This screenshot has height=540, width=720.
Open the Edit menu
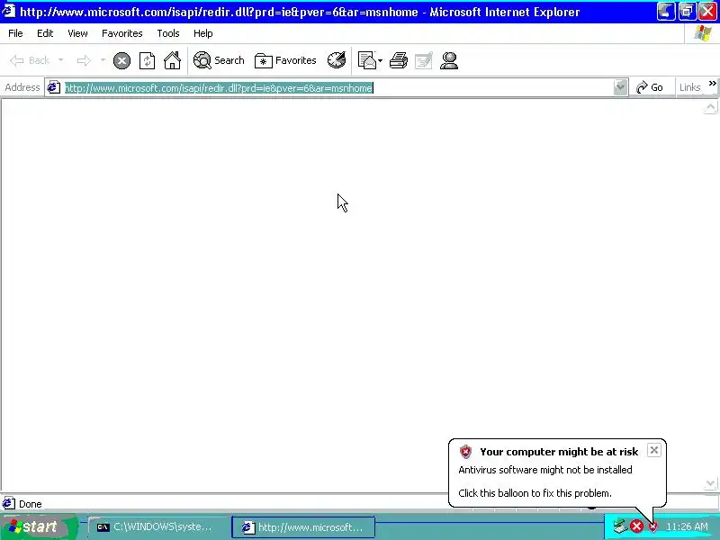[45, 33]
